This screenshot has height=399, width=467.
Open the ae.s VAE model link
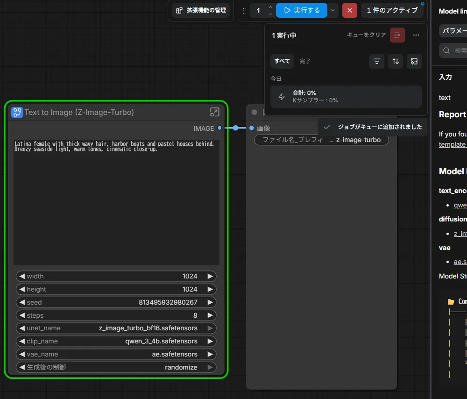click(460, 262)
